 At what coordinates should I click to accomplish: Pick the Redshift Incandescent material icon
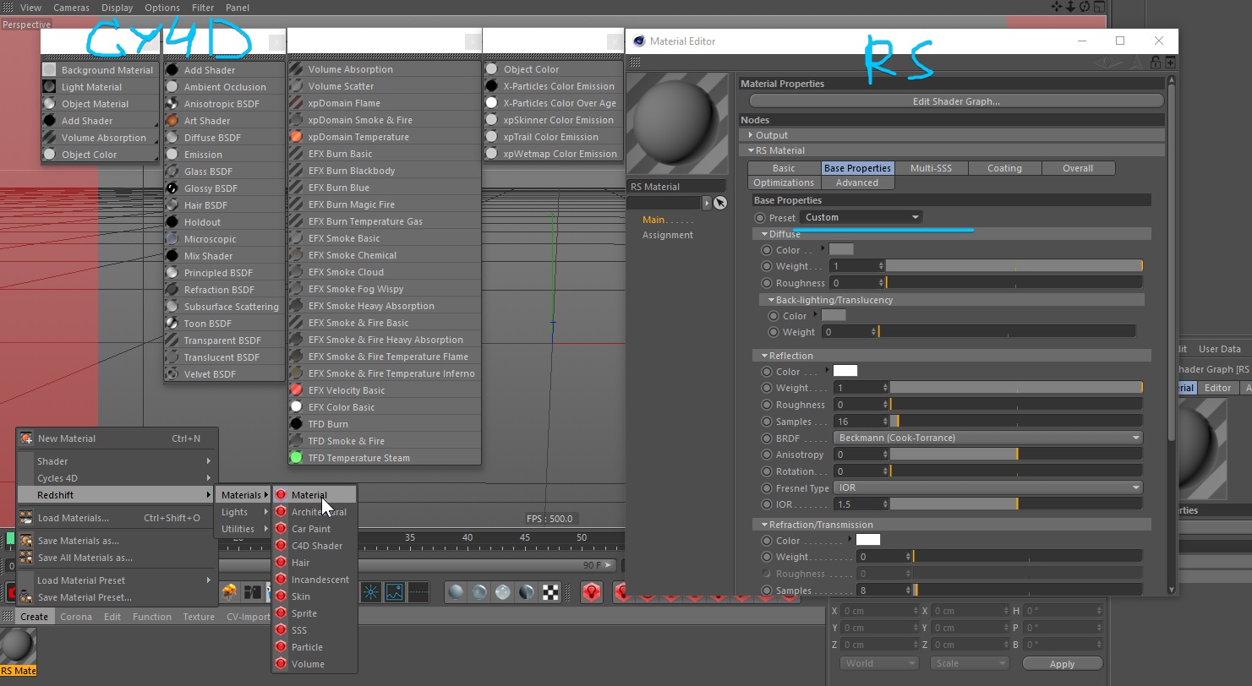point(281,580)
